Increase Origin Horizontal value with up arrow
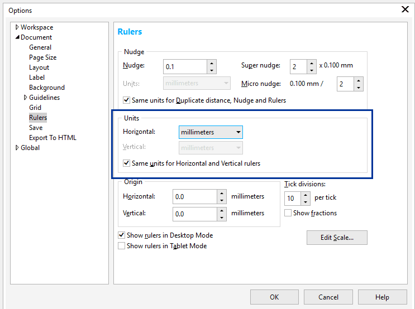This screenshot has width=415, height=309. pos(221,194)
